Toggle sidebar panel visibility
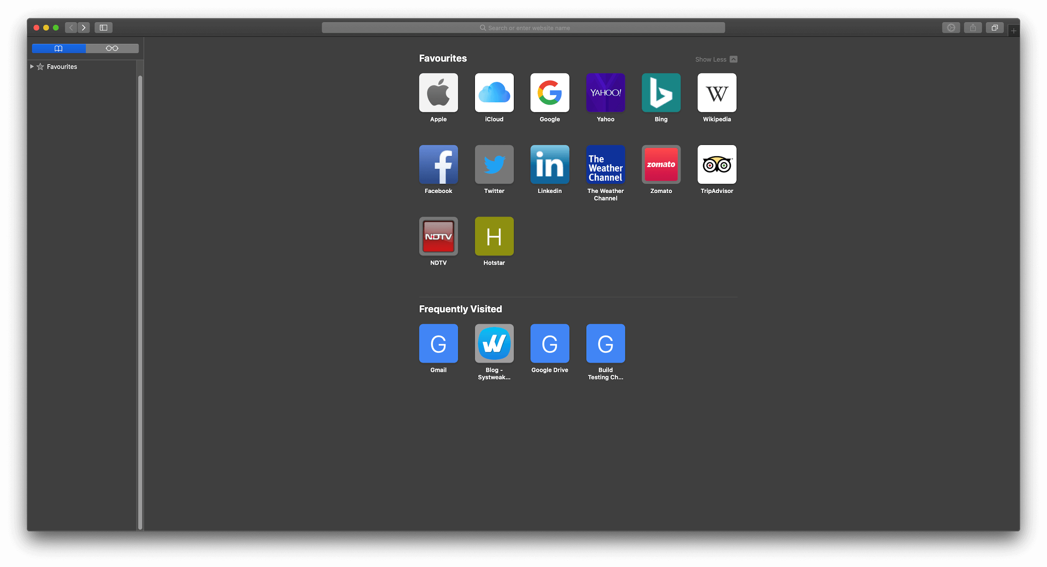This screenshot has height=567, width=1047. point(103,28)
